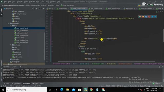The image size is (164, 92).
Task: Click the CRLF line separator indicator
Action: (113, 86)
